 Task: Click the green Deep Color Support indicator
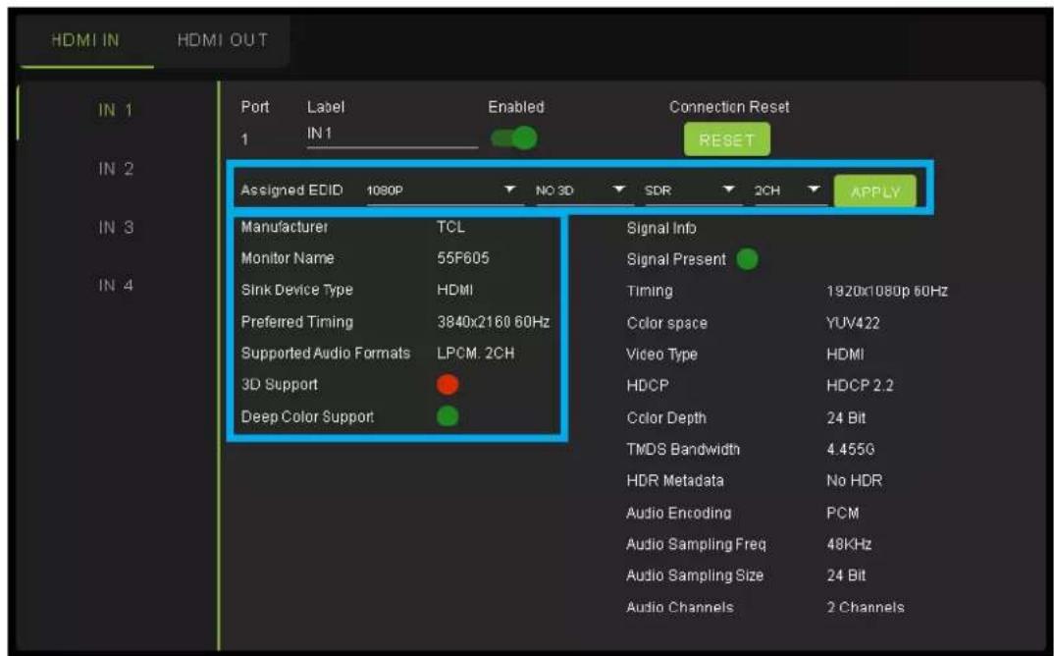(x=448, y=416)
